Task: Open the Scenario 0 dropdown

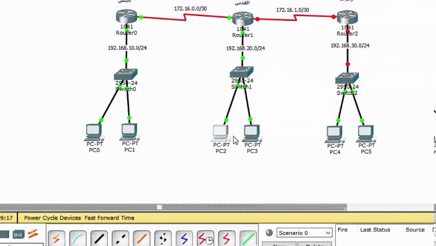Action: 304,233
